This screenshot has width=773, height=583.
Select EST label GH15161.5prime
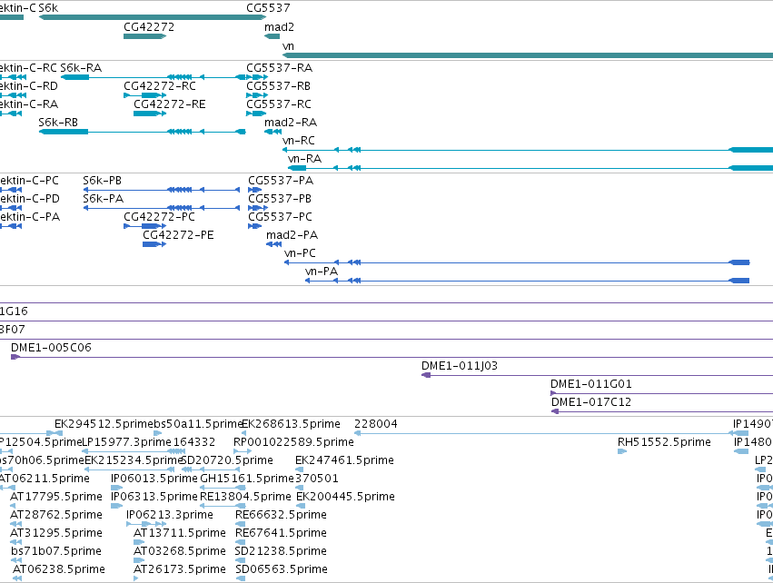pyautogui.click(x=247, y=479)
